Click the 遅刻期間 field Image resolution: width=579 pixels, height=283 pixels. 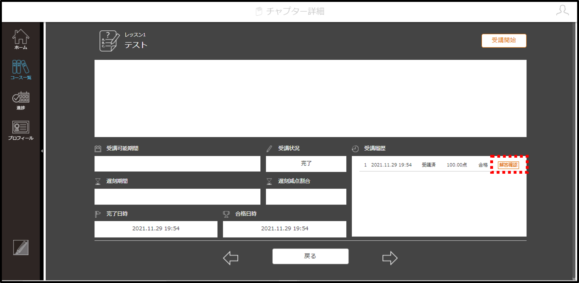tap(177, 197)
